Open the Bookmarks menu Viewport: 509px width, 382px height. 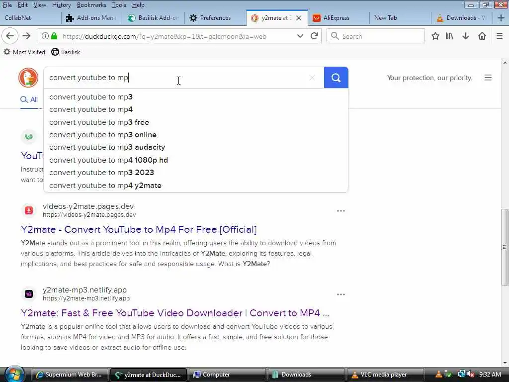[x=91, y=5]
